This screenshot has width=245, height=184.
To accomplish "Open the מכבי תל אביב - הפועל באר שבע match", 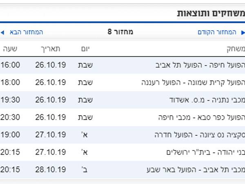I will (196, 169).
